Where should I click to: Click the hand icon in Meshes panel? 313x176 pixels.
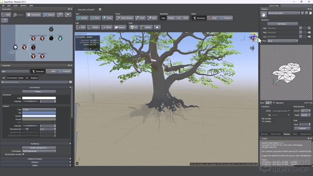point(263,15)
